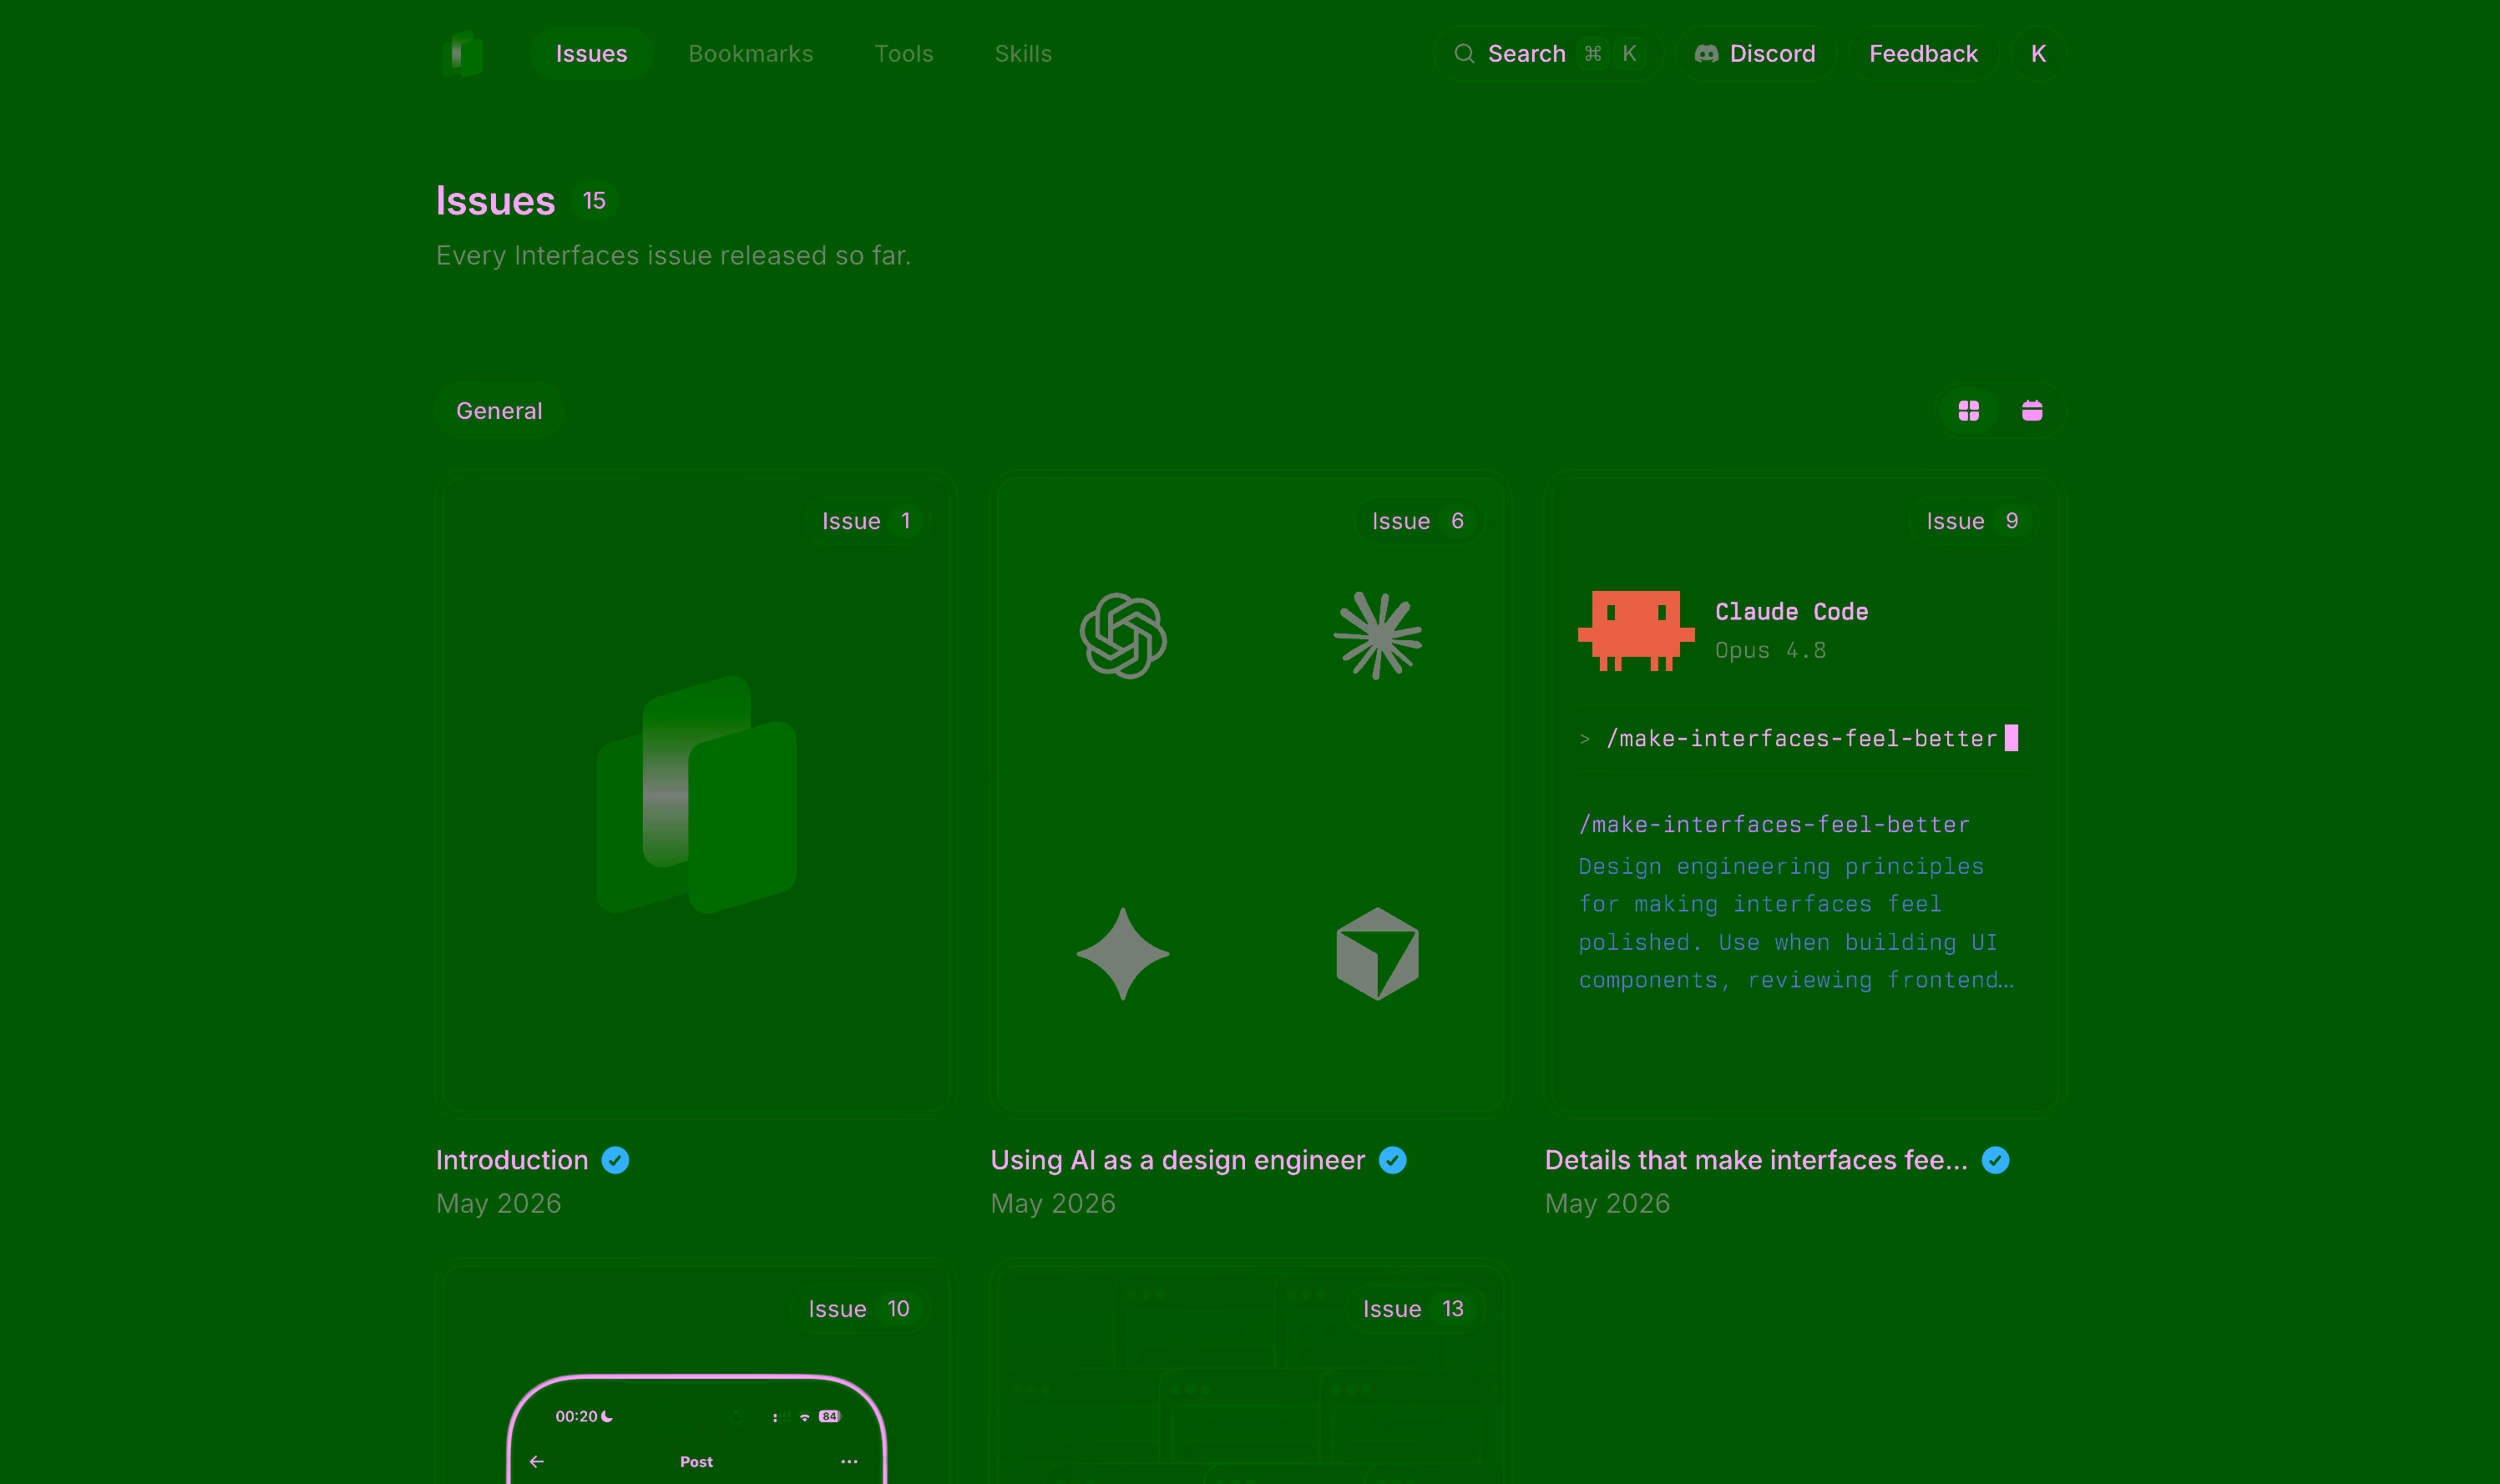
Task: Click the Interfaces logo in the navbar
Action: 463,53
